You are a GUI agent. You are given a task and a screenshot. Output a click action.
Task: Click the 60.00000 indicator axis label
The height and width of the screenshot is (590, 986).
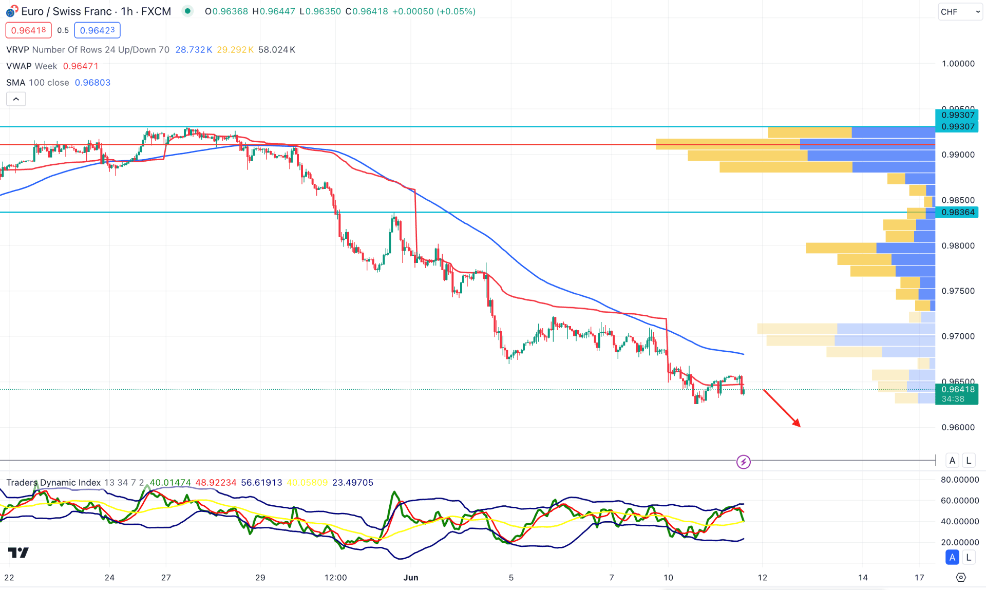pos(960,501)
